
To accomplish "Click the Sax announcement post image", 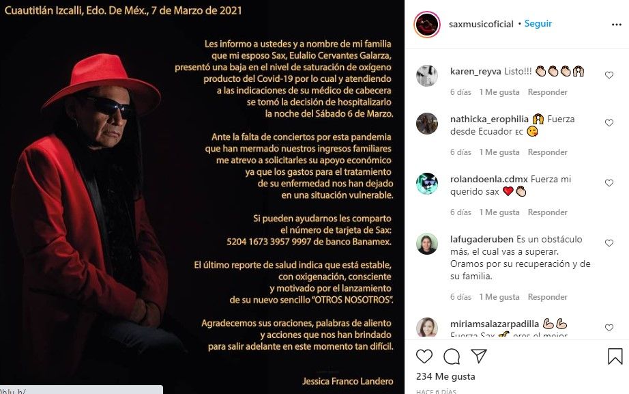I will (202, 197).
